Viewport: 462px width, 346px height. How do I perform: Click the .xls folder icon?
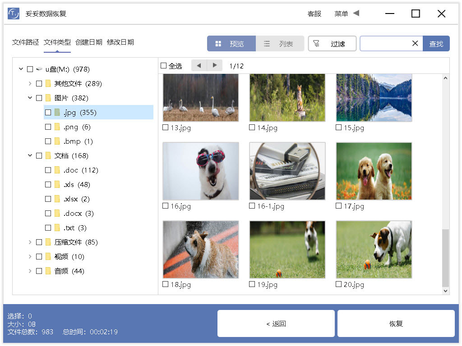(57, 184)
